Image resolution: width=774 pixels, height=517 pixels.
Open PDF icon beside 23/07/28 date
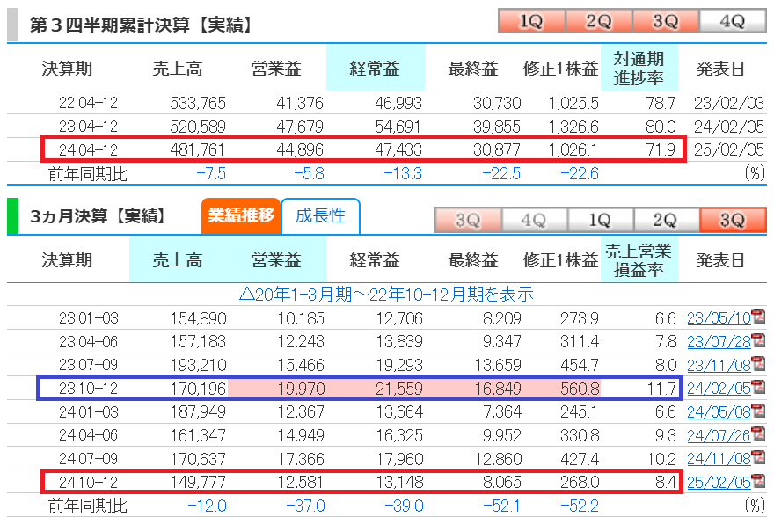758,340
